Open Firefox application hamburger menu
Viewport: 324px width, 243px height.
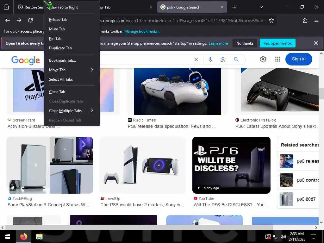coord(316,20)
